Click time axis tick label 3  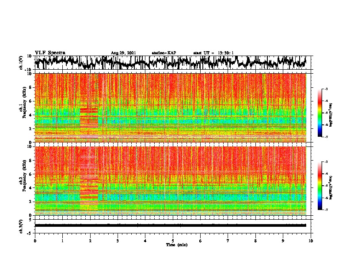[x=118, y=241]
